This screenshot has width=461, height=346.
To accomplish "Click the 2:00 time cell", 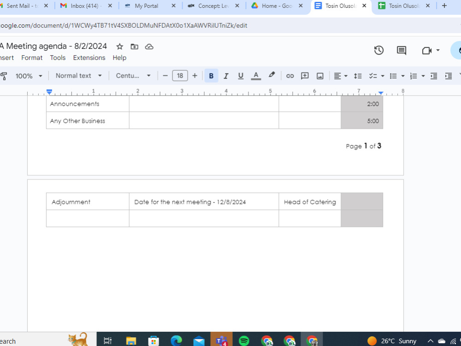I will 362,104.
